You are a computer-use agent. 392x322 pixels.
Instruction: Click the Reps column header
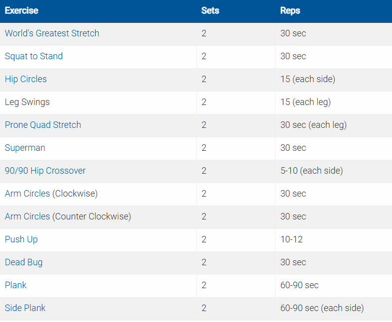pyautogui.click(x=290, y=10)
